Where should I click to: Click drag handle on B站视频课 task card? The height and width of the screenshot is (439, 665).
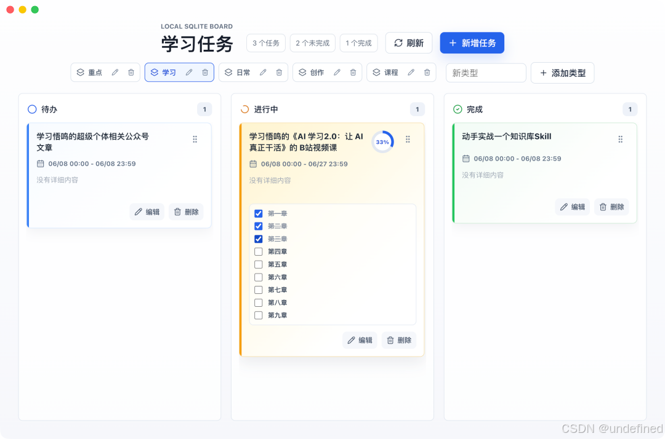click(408, 140)
